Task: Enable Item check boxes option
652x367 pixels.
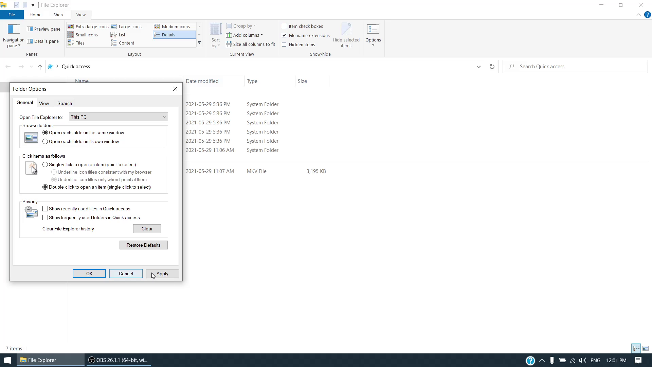Action: (x=284, y=26)
